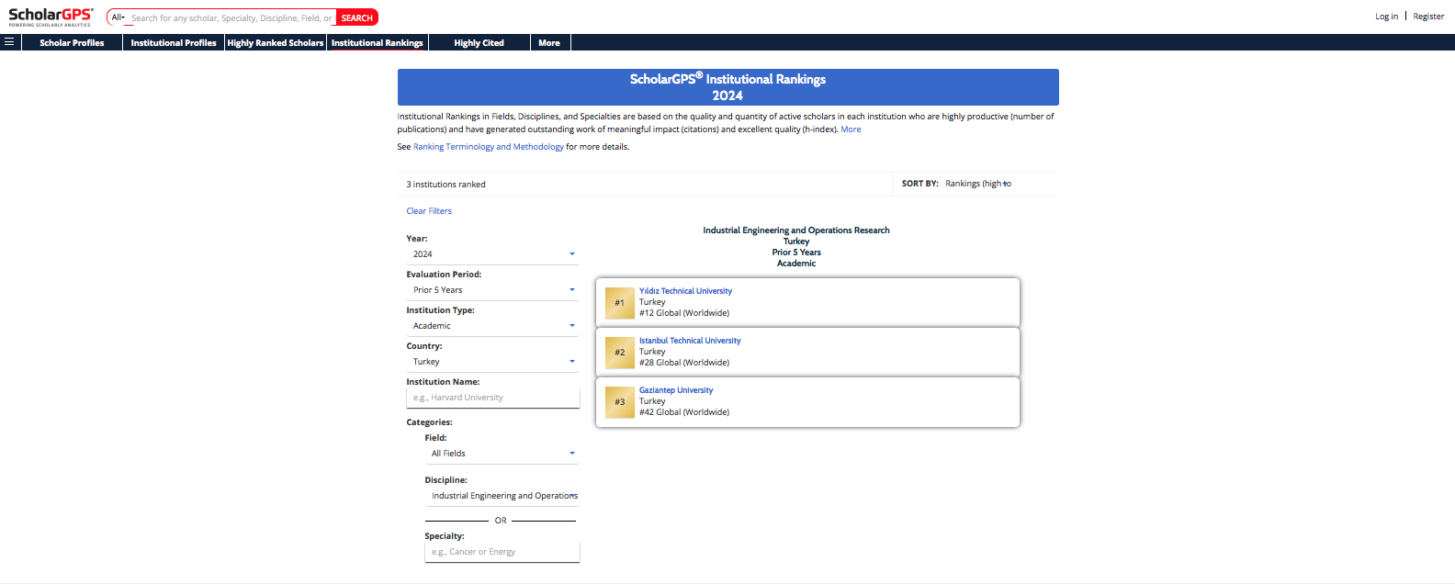Viewport: 1455px width, 584px height.
Task: Open Istanbul Technical University profile
Action: pyautogui.click(x=690, y=341)
